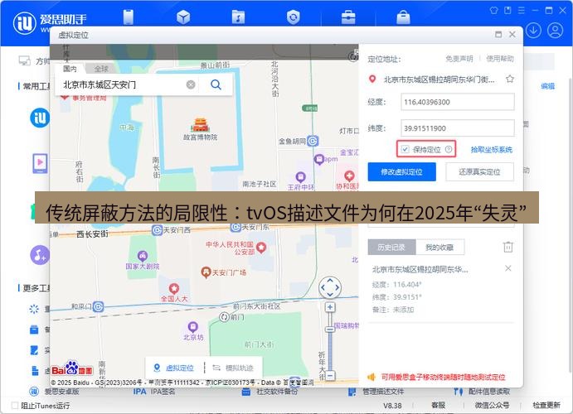Open the store shopping bag icon

(x=403, y=17)
